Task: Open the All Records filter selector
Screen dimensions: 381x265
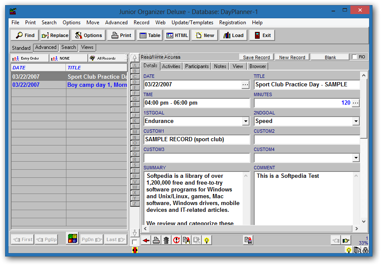Action: [x=107, y=58]
